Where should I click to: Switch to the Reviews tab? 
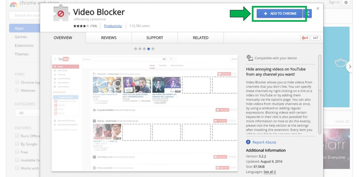(109, 38)
